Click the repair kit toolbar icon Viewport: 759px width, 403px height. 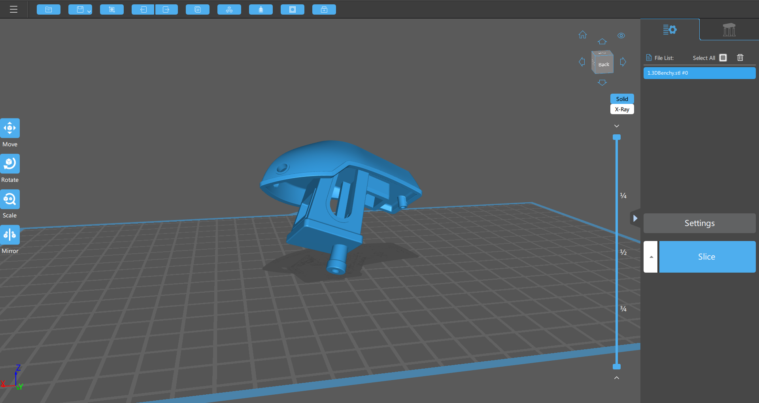[x=324, y=9]
